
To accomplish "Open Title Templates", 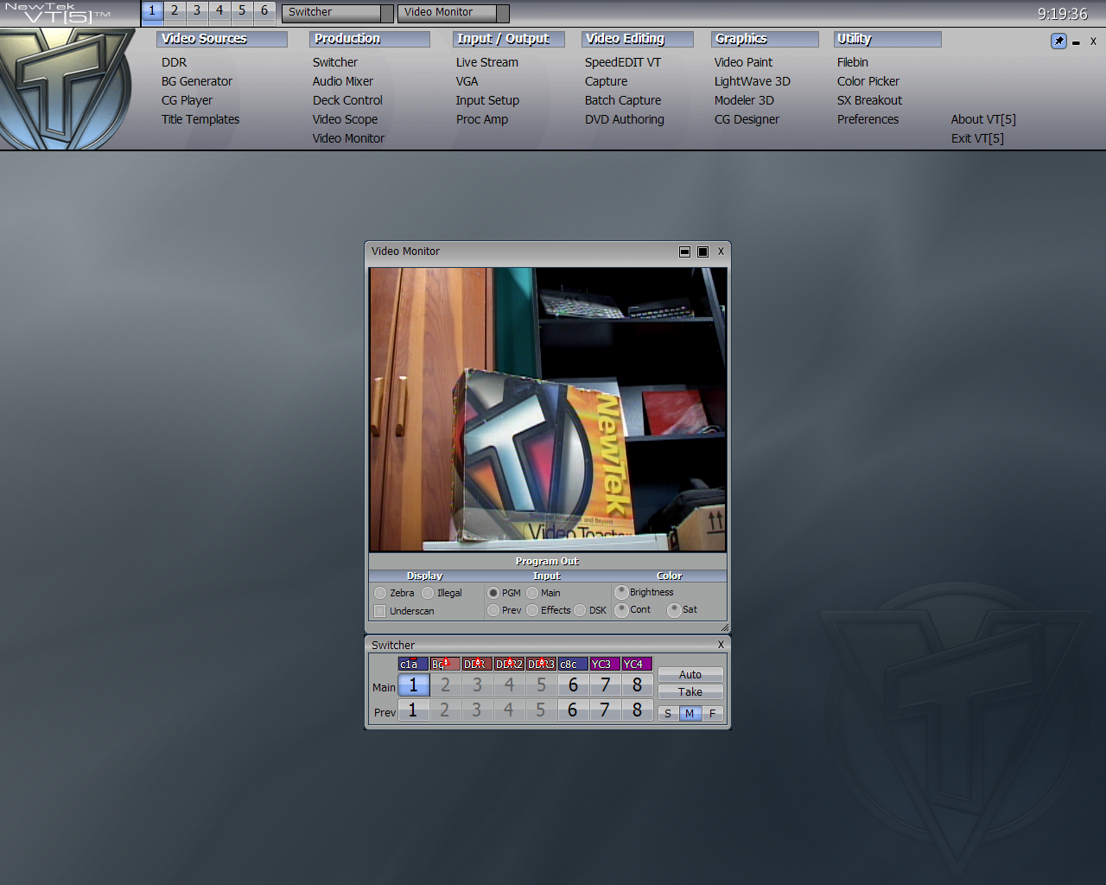I will click(x=200, y=119).
